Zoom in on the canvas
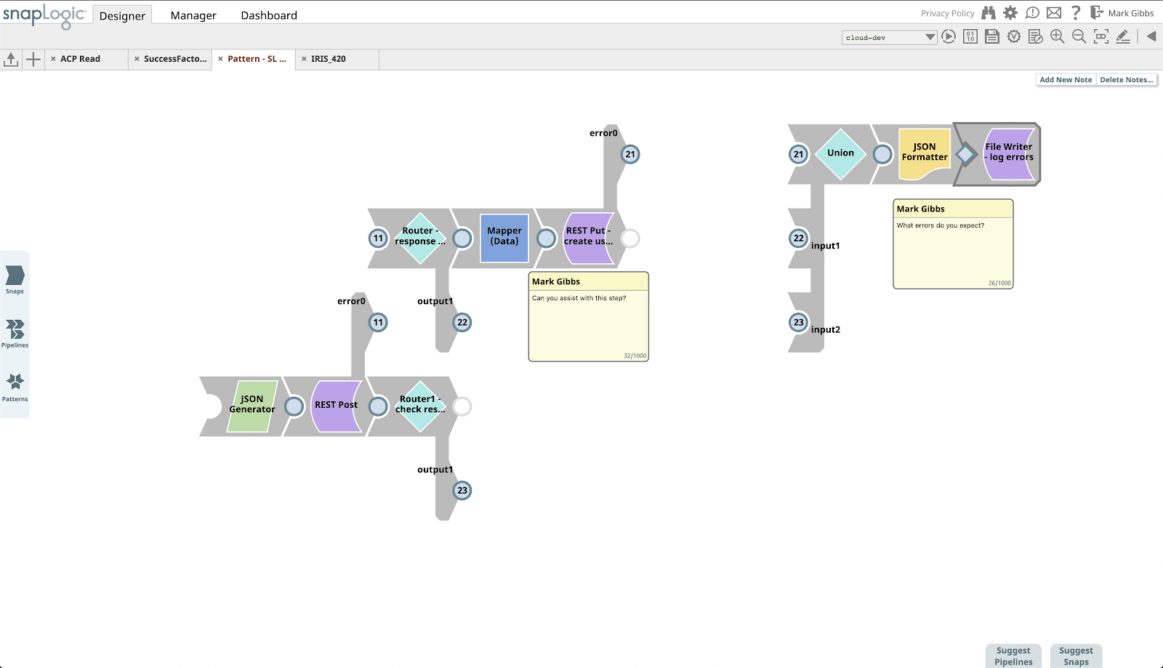This screenshot has height=668, width=1163. [1058, 36]
